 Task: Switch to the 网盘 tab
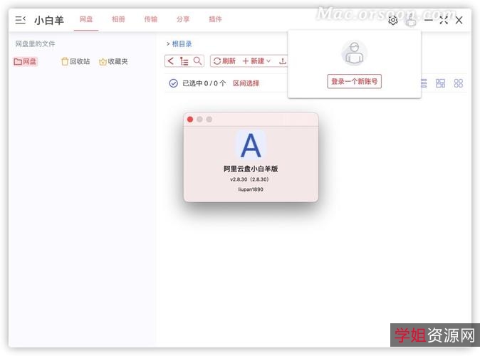click(x=86, y=19)
